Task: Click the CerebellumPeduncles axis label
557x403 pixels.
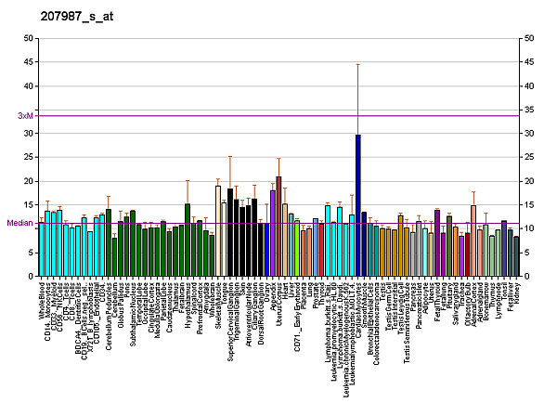Action: point(109,318)
